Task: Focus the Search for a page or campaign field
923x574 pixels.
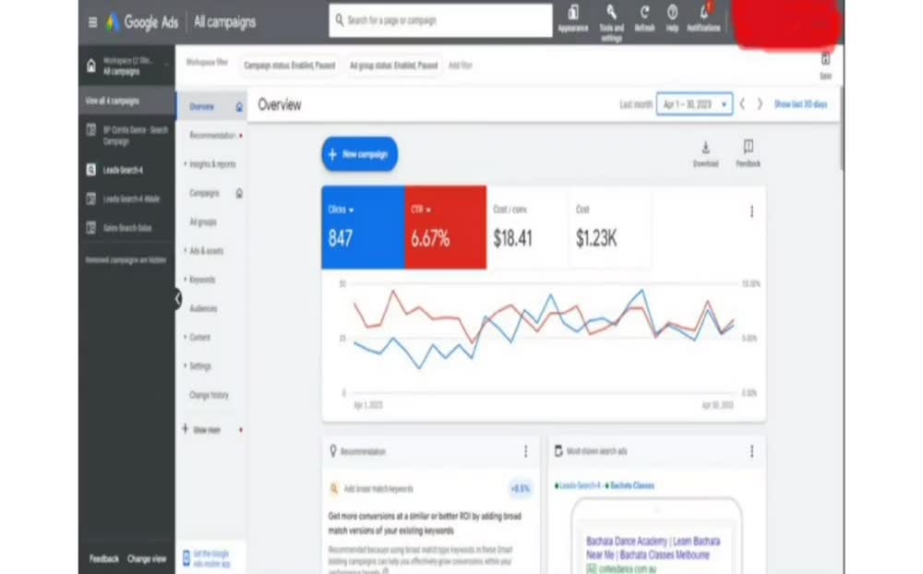Action: tap(440, 20)
